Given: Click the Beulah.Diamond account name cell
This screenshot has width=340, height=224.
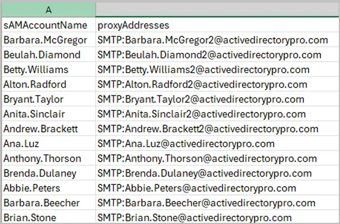Looking at the screenshot, I should (x=49, y=54).
